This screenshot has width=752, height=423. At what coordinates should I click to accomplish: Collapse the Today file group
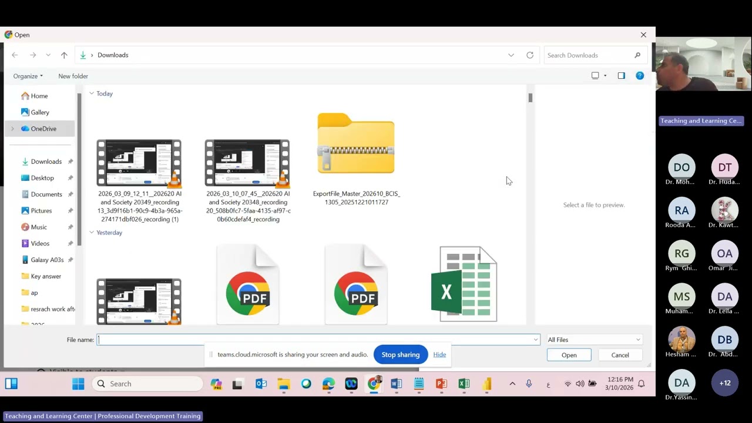pyautogui.click(x=92, y=93)
